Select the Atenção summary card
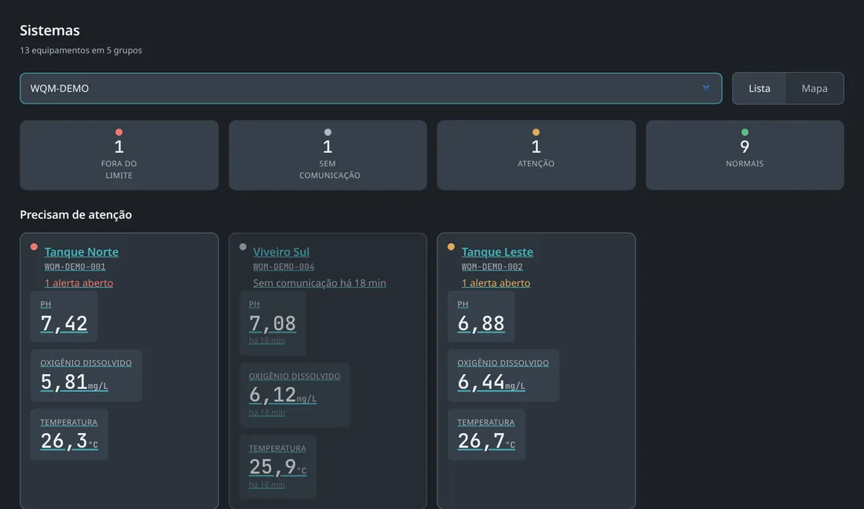Image resolution: width=864 pixels, height=509 pixels. click(536, 155)
